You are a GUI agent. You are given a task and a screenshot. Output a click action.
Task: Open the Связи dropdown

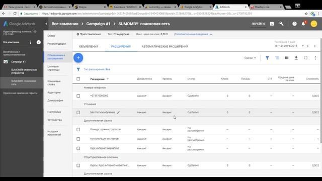250,58
